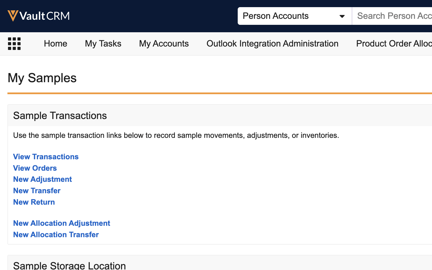Go to the Home tab
432x270 pixels.
click(x=55, y=44)
